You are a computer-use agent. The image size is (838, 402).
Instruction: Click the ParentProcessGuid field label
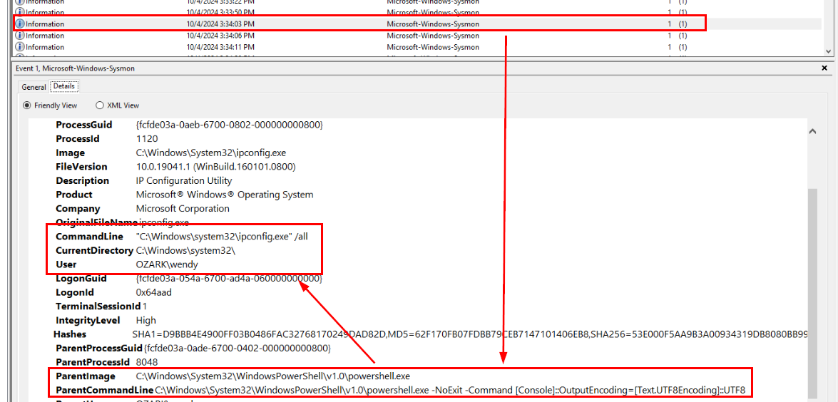point(99,348)
